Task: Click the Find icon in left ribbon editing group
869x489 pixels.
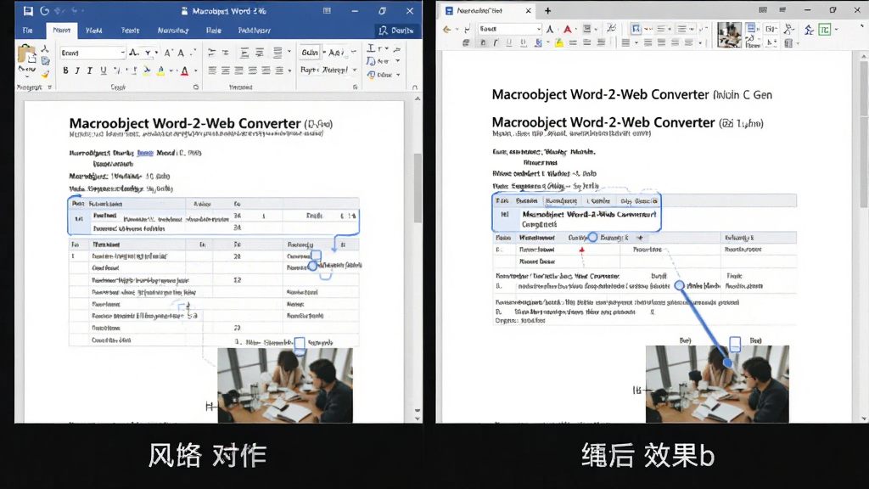Action: (372, 48)
